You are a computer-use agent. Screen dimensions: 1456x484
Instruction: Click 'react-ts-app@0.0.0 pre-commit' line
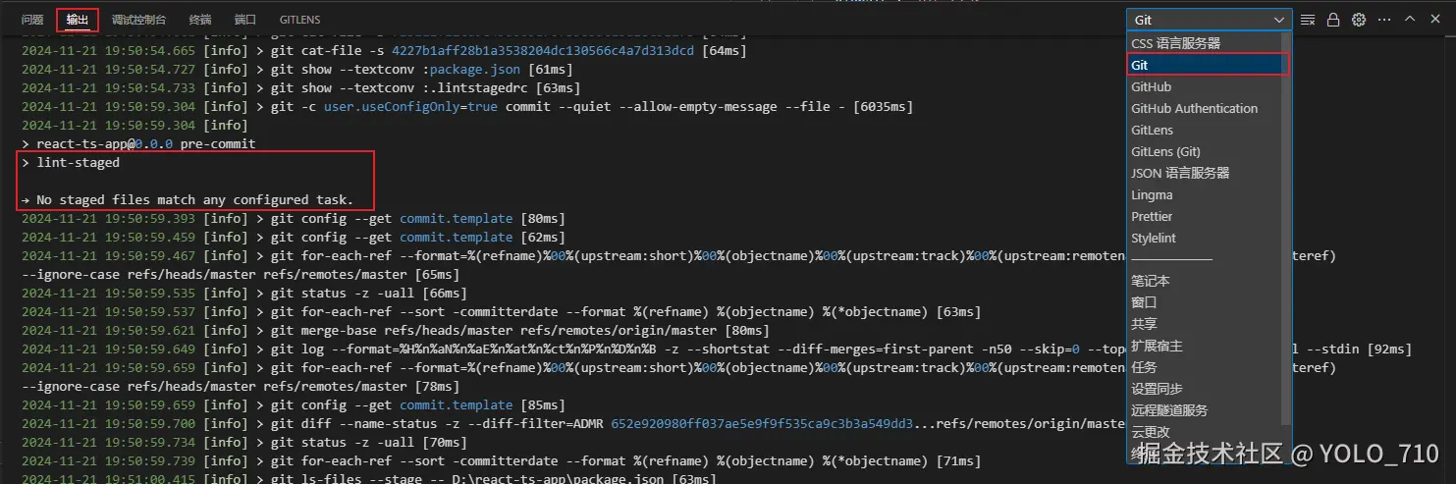[138, 143]
